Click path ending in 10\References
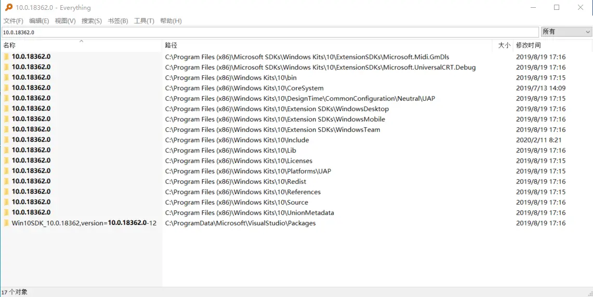The image size is (593, 297). click(x=243, y=192)
